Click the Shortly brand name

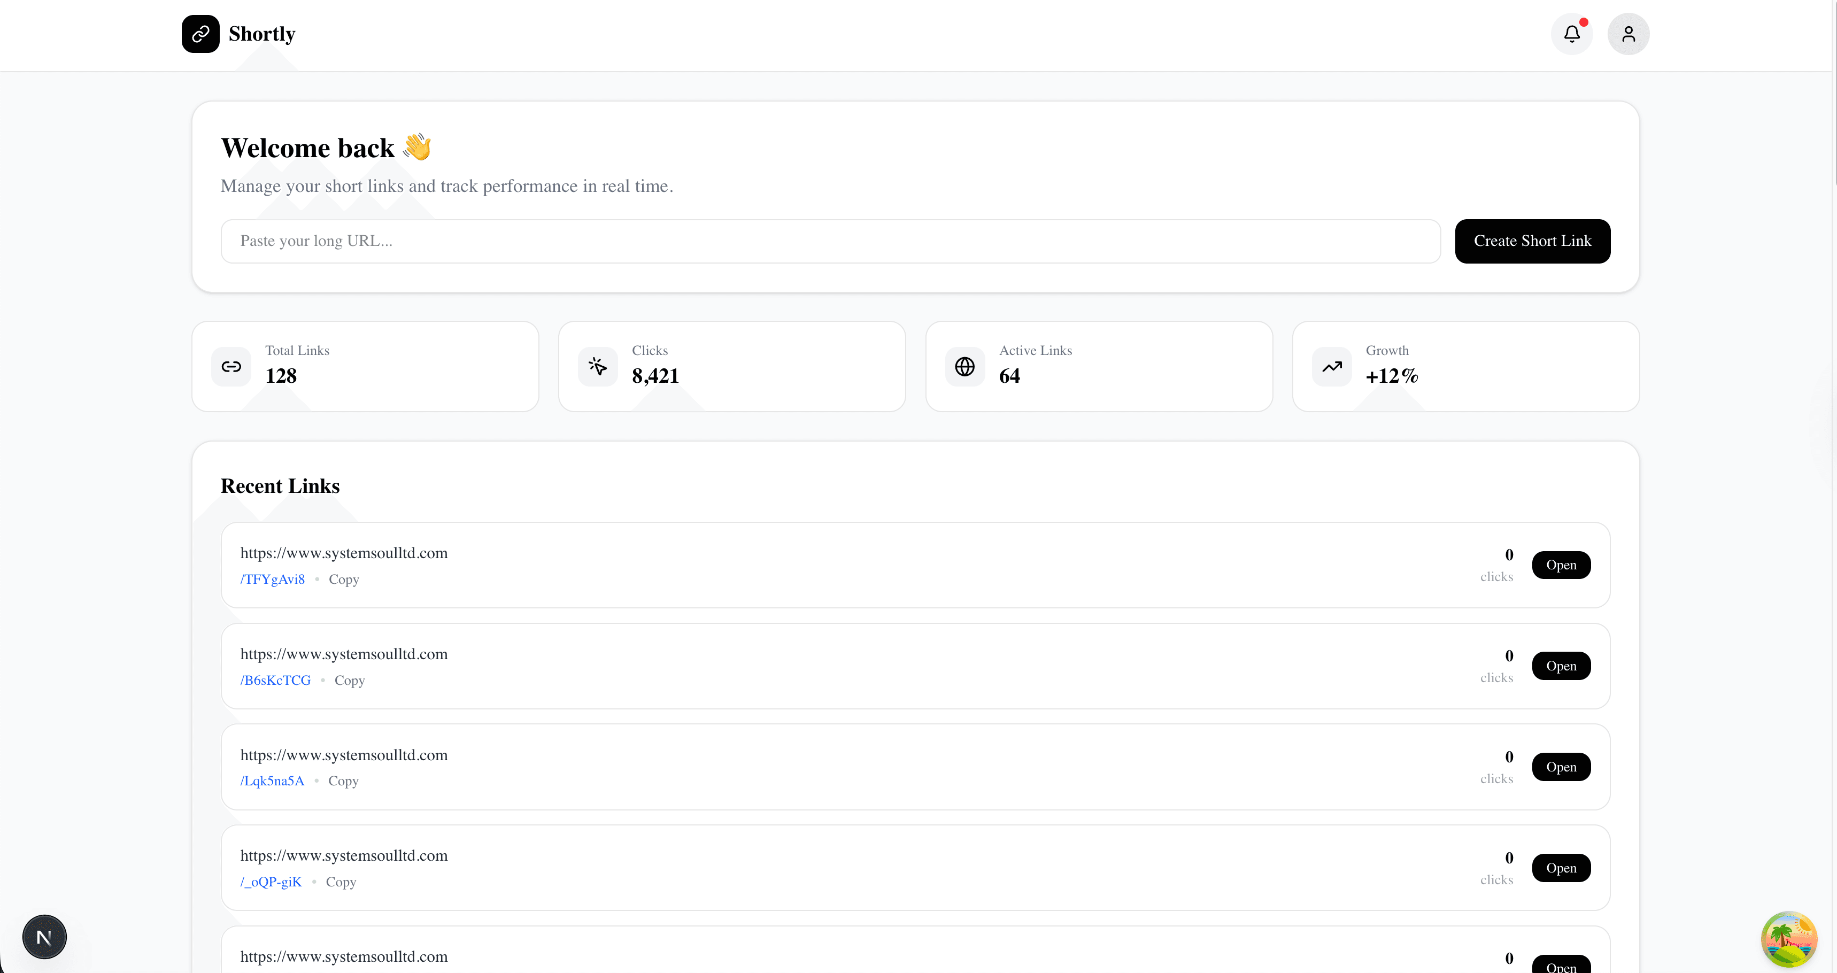262,34
